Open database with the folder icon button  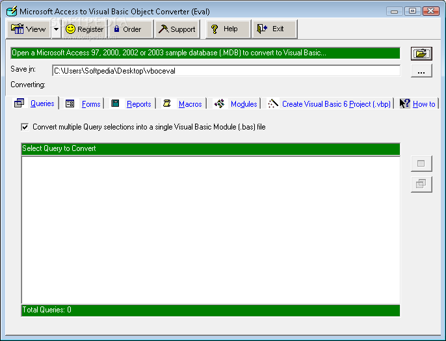click(421, 53)
